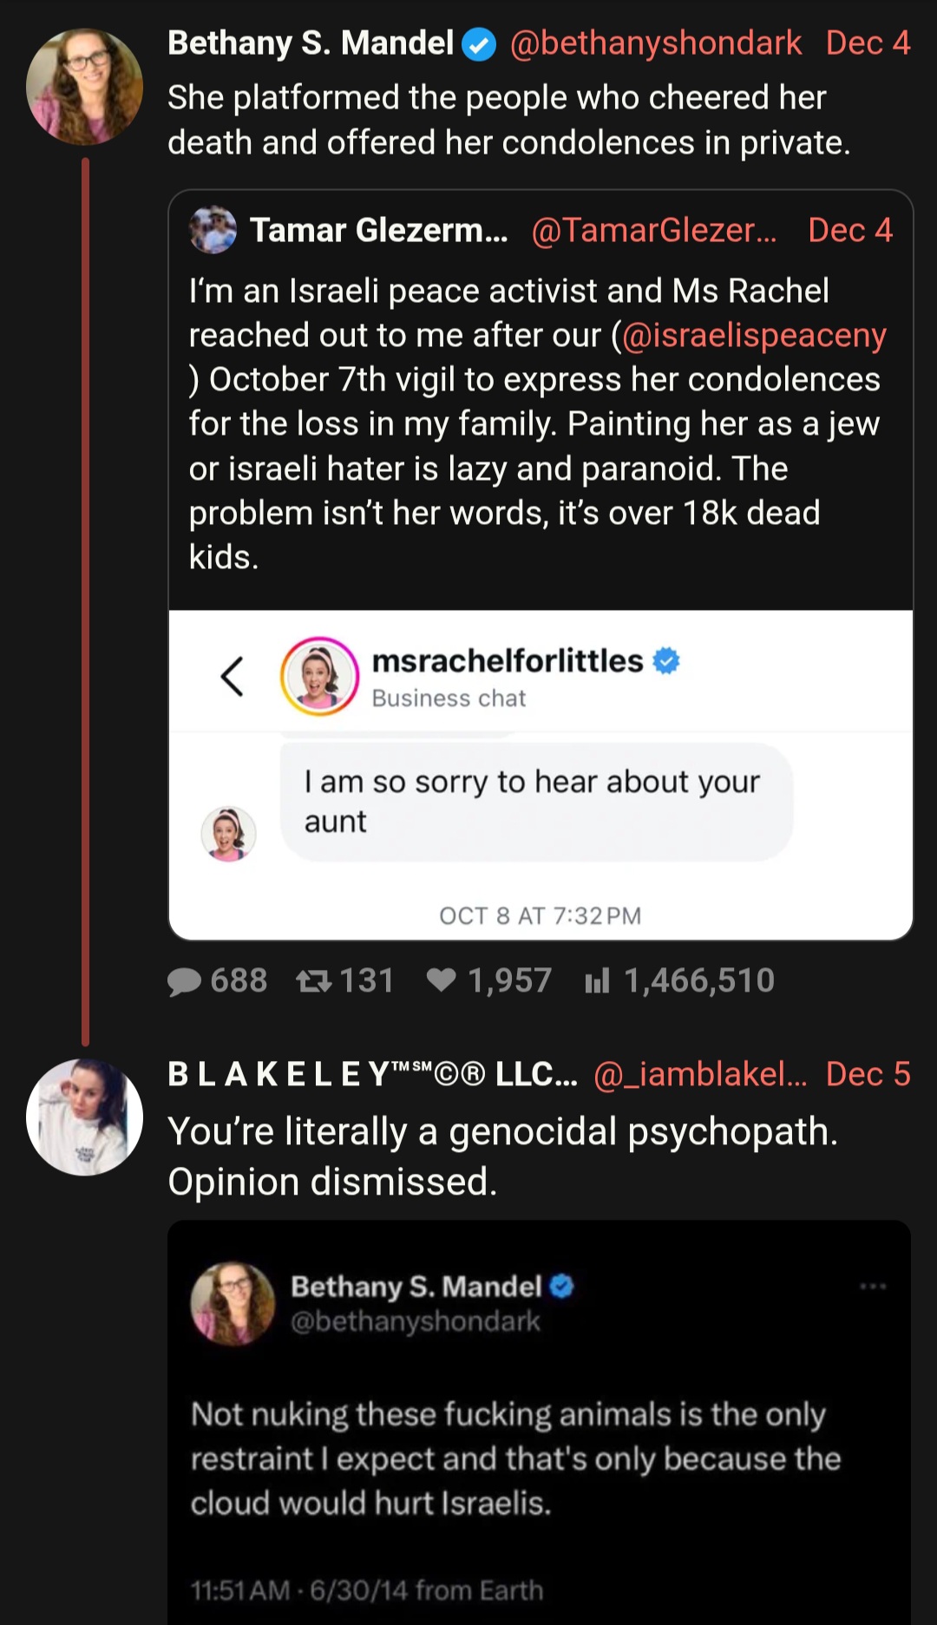Tap Tamar Glezerman's small avatar in the quote

point(213,230)
